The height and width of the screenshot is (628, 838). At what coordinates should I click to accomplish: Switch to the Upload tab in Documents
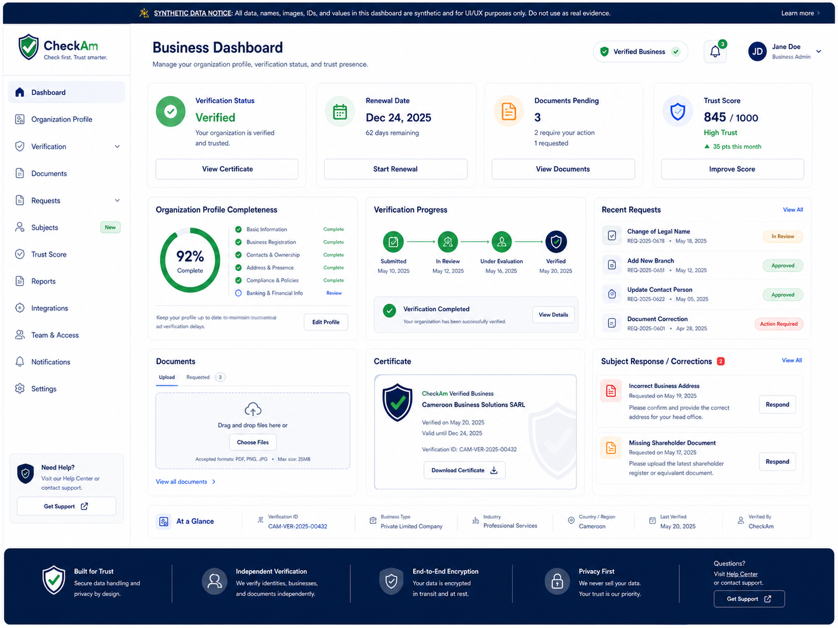[x=167, y=378]
